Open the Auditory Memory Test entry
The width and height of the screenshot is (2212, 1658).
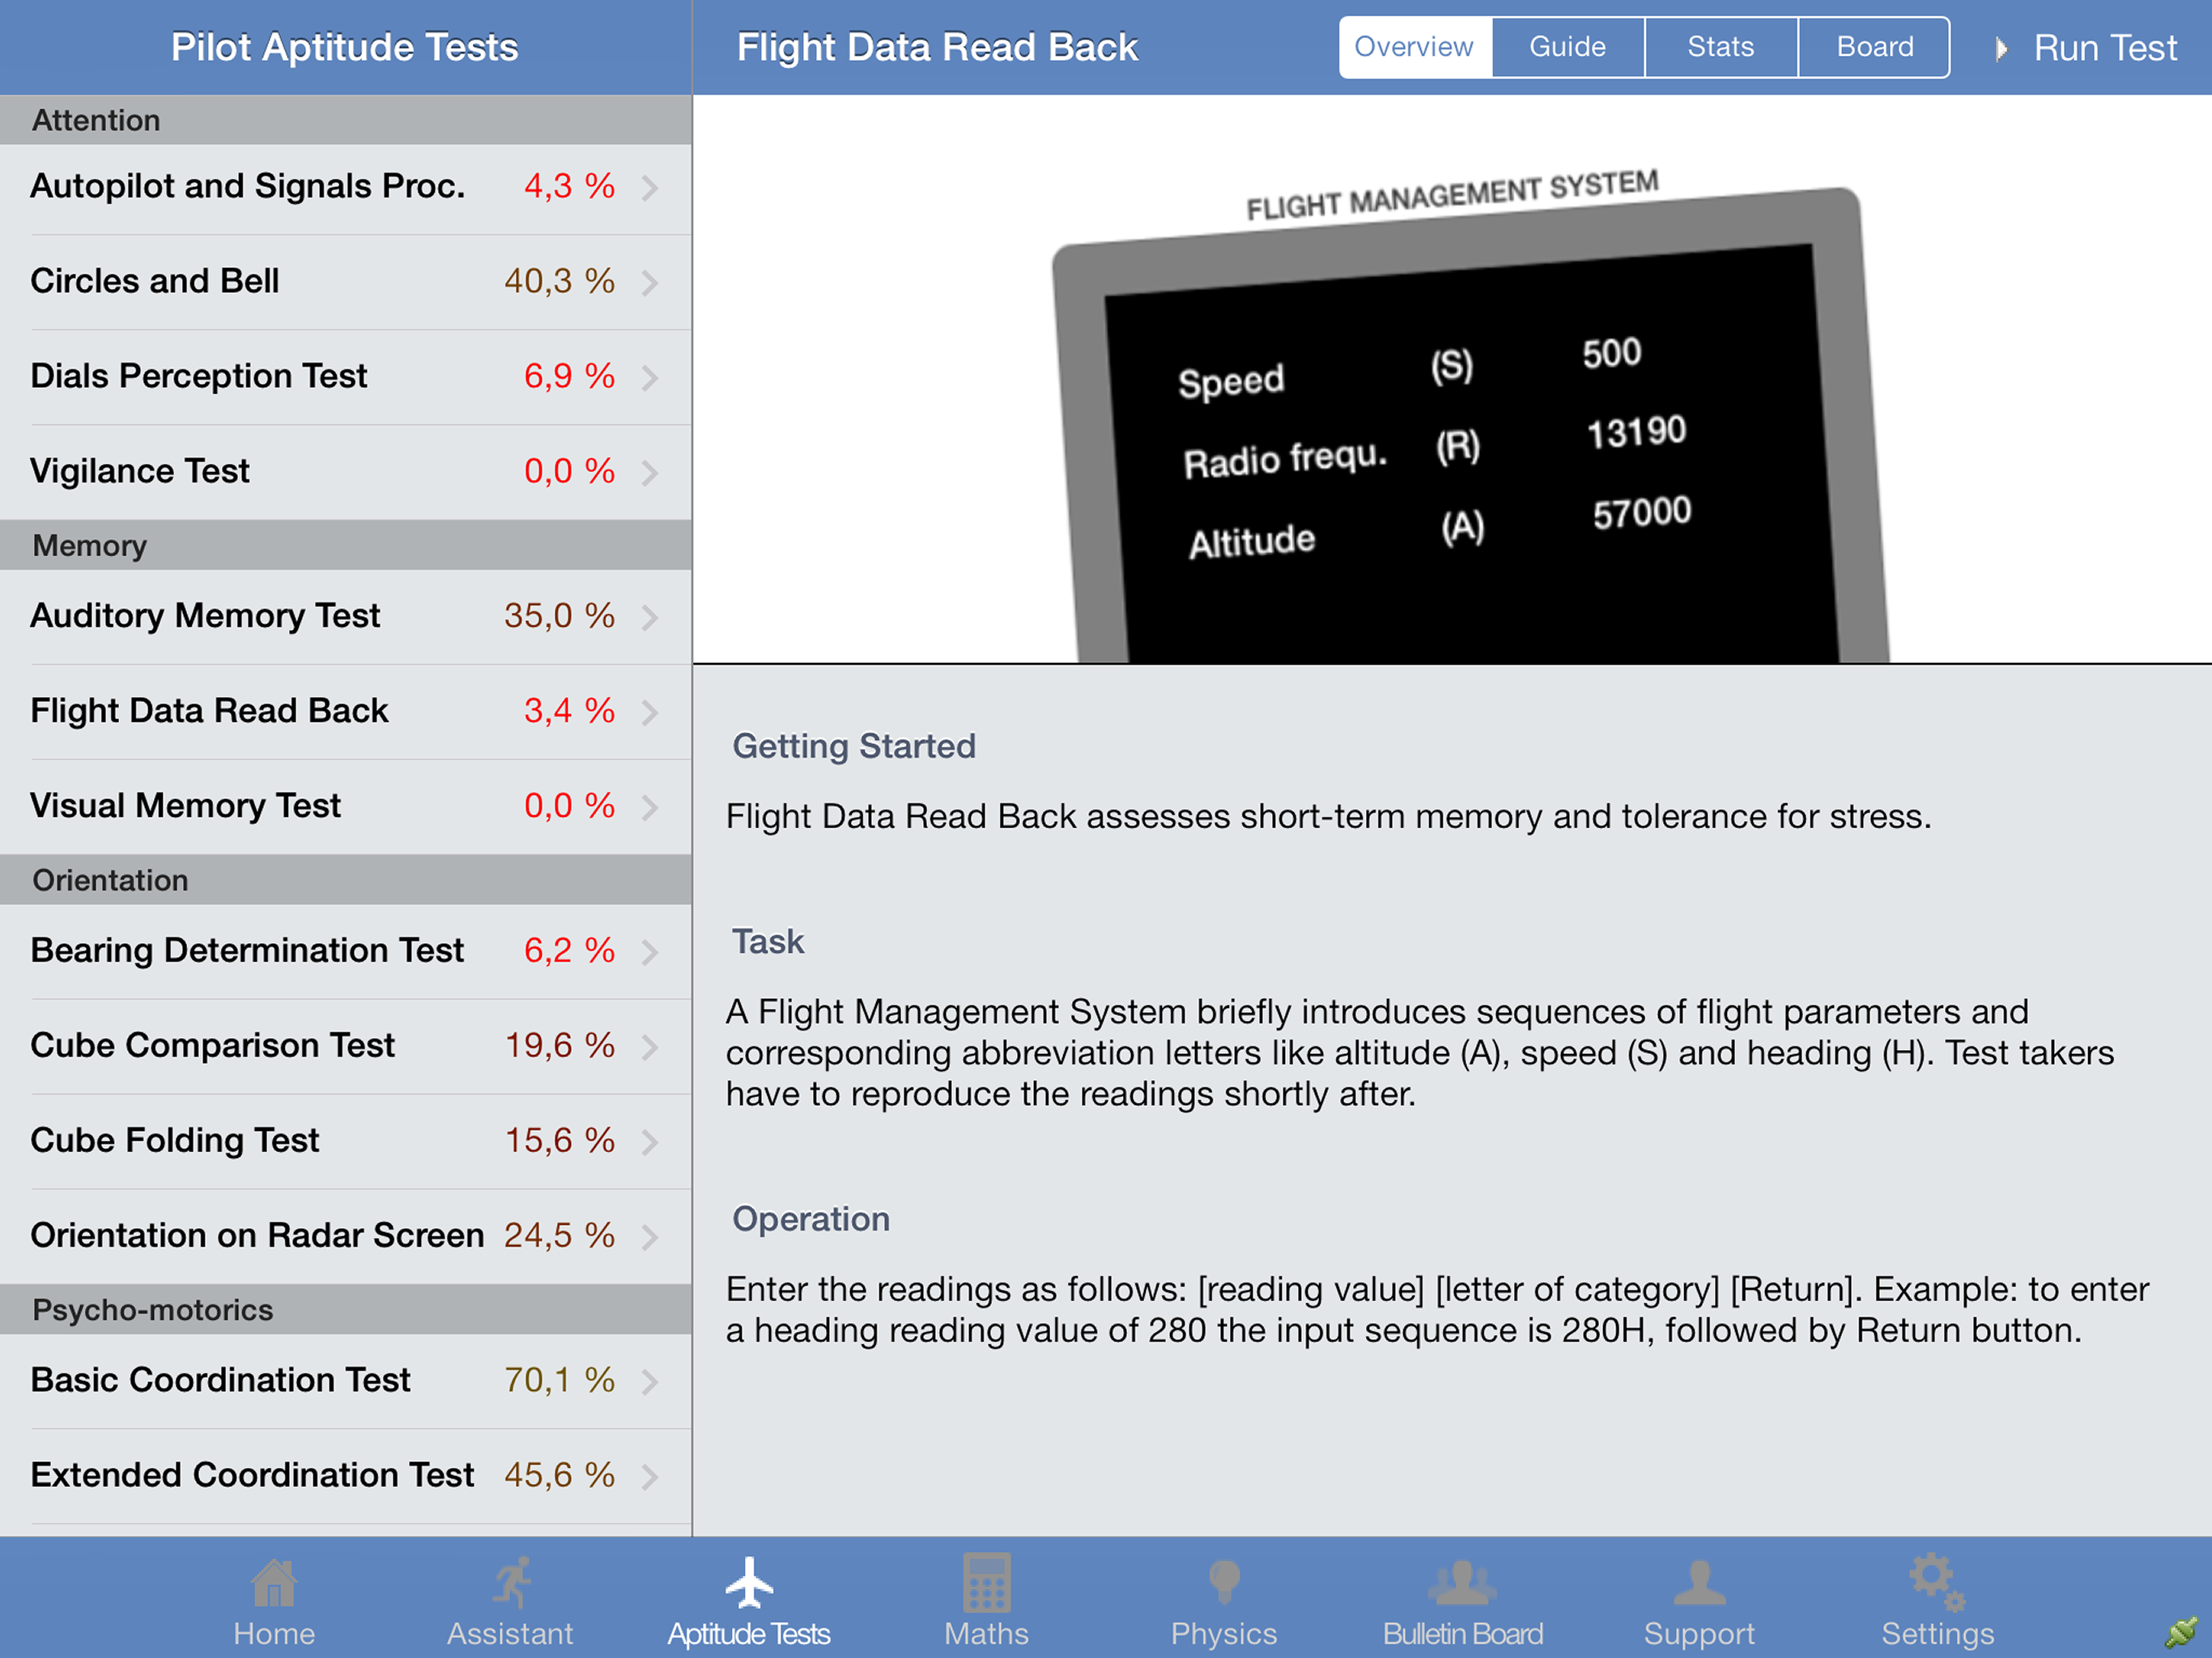coord(206,615)
